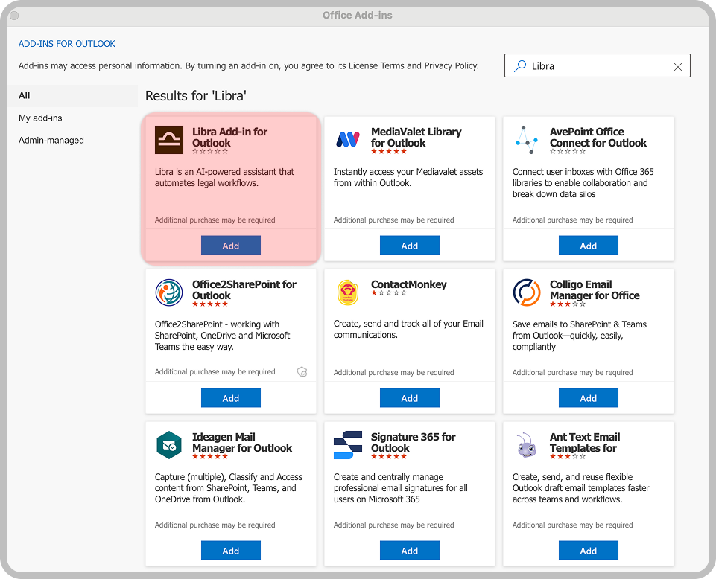Open the AvePoint Office Connect icon
The width and height of the screenshot is (716, 579).
point(526,139)
